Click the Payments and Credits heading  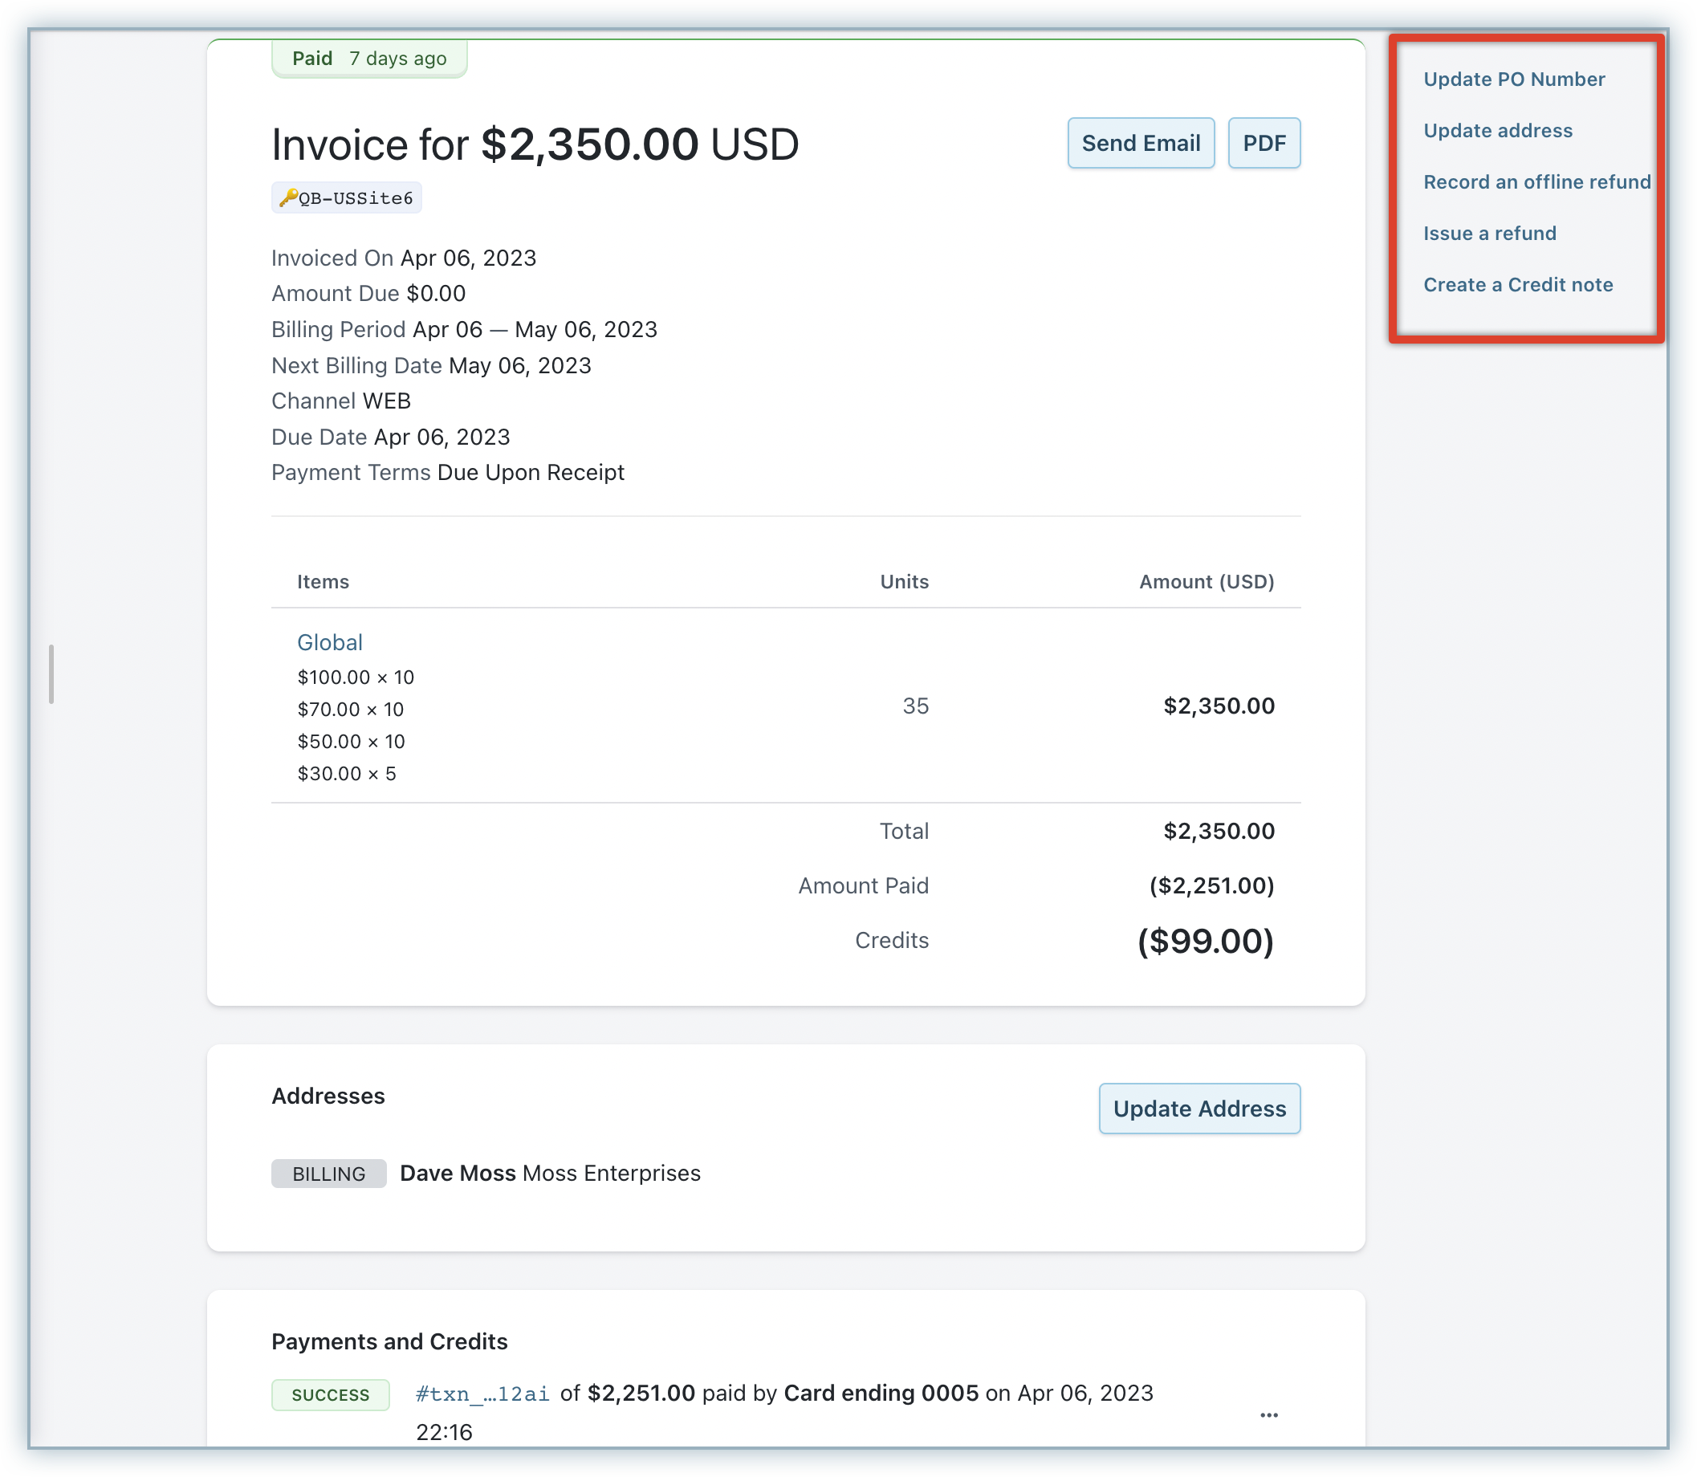(x=389, y=1342)
